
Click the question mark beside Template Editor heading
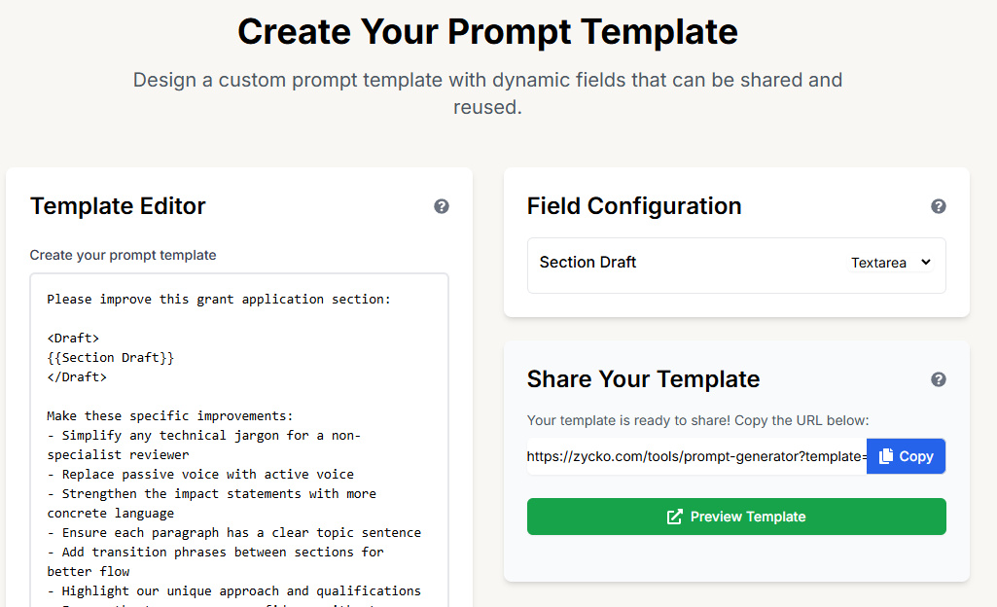coord(442,206)
